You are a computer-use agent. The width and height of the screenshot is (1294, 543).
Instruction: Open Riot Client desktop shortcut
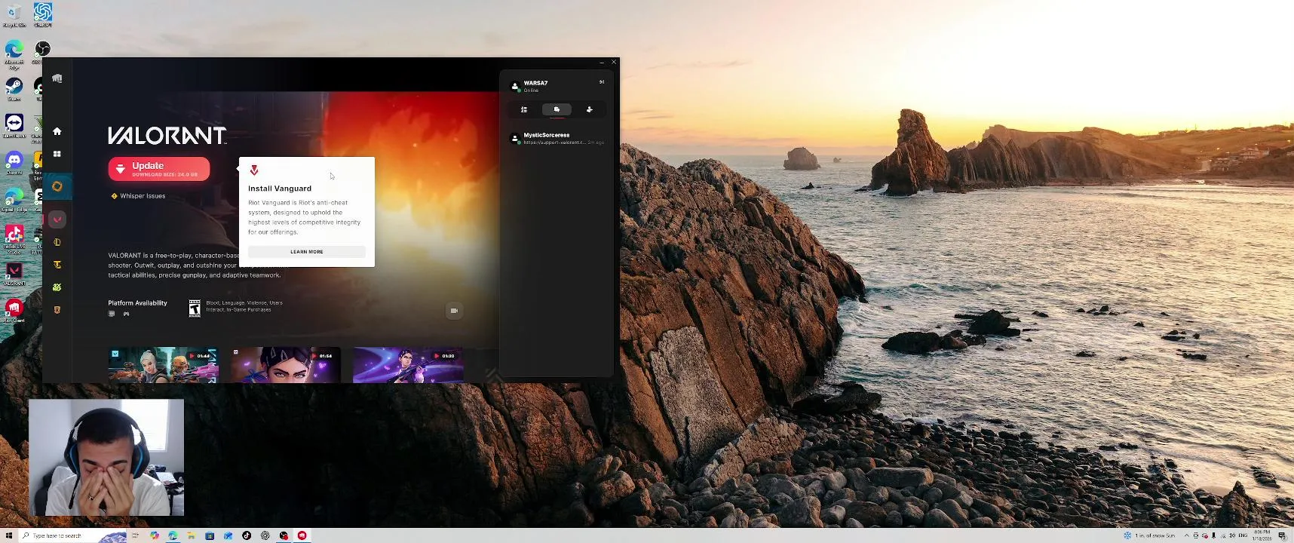point(14,311)
